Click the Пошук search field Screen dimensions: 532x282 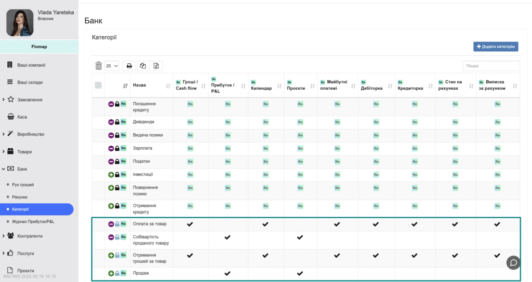[x=491, y=66]
